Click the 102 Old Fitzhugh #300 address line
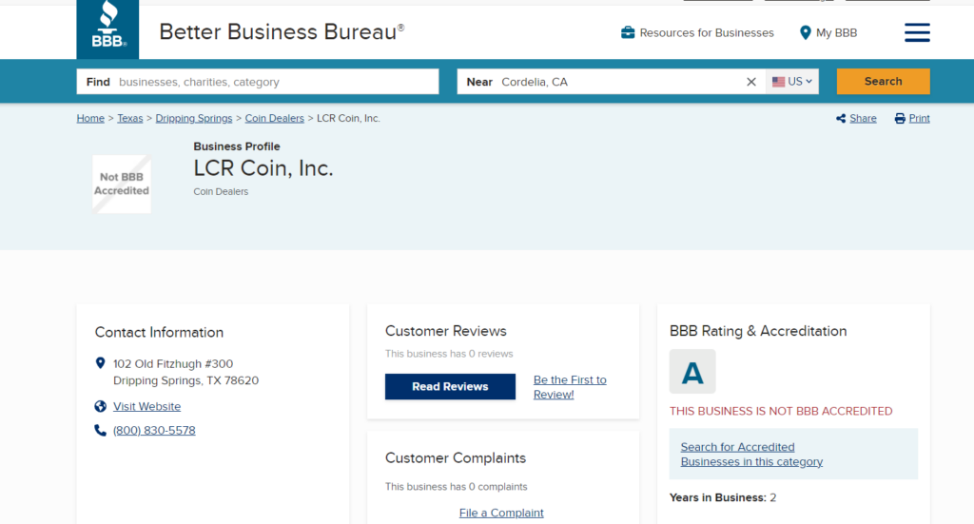 click(173, 364)
